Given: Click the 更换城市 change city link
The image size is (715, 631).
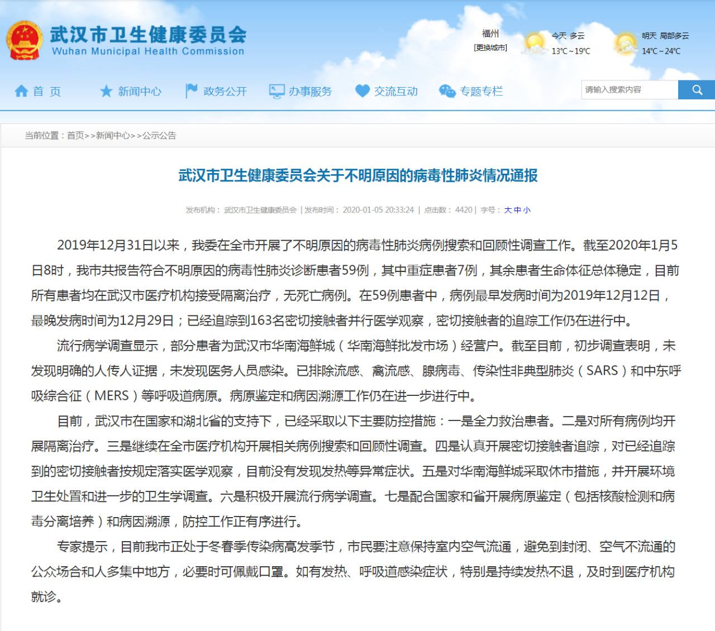Looking at the screenshot, I should (x=490, y=47).
